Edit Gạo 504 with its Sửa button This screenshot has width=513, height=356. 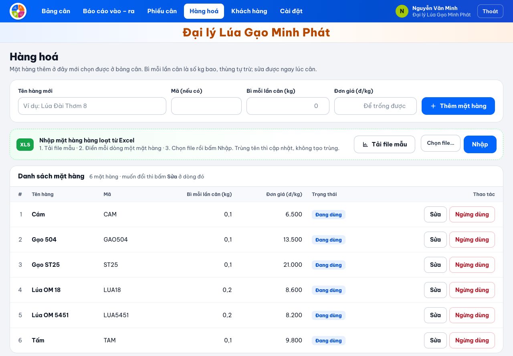[435, 240]
